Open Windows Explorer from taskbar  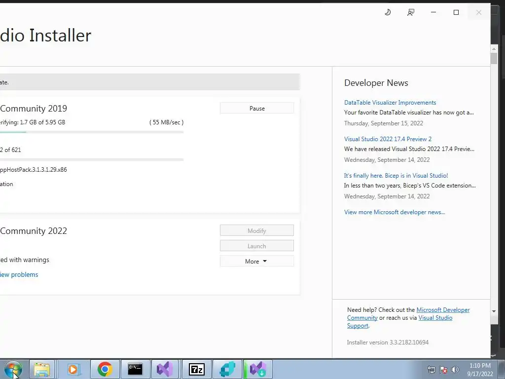(42, 369)
